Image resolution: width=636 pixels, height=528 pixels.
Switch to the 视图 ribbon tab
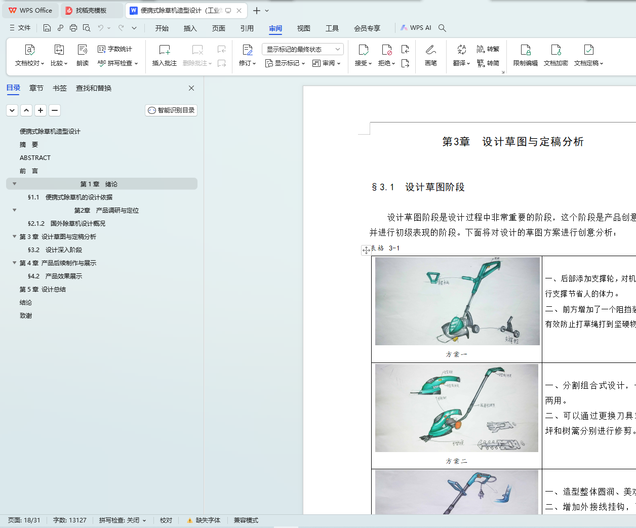tap(304, 28)
